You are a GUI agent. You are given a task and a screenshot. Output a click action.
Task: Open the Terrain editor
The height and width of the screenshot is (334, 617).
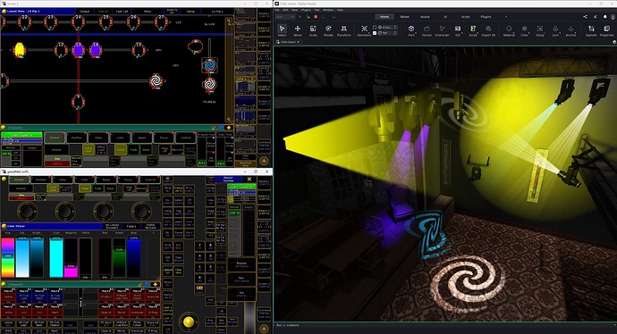pos(427,29)
